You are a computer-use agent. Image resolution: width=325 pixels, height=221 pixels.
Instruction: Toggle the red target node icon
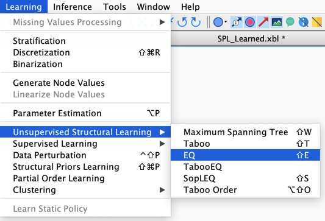click(250, 22)
